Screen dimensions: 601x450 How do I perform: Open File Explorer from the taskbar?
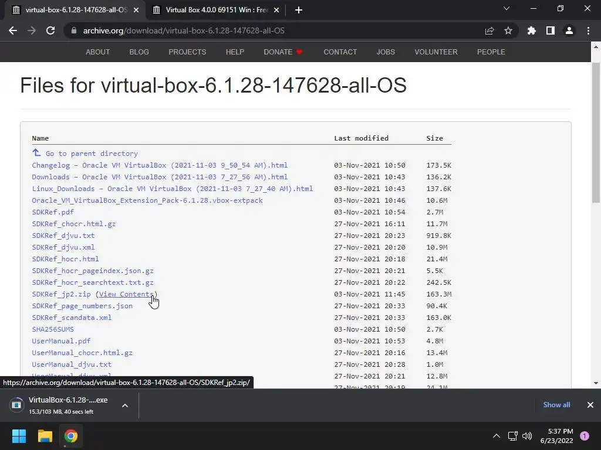pos(45,436)
